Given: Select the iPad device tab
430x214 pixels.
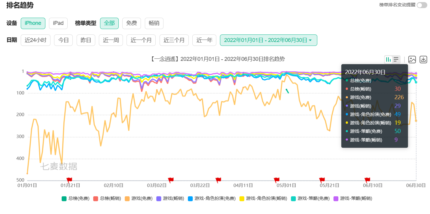Looking at the screenshot, I should (x=58, y=23).
